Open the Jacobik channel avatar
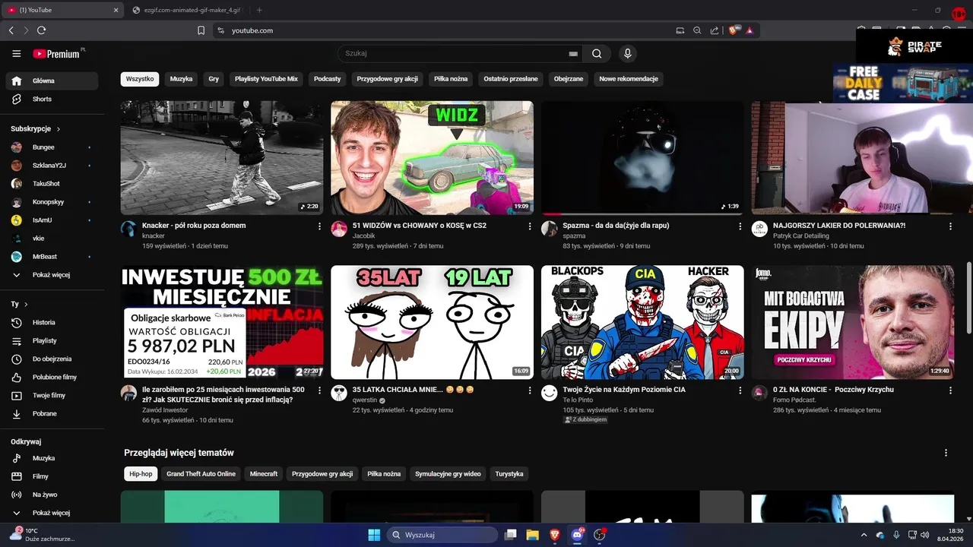The width and height of the screenshot is (973, 547). (x=339, y=229)
